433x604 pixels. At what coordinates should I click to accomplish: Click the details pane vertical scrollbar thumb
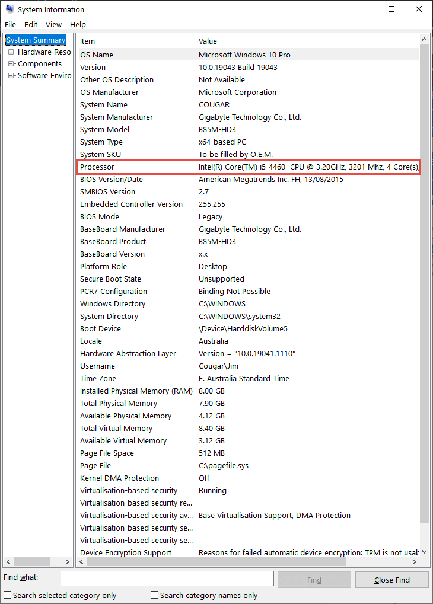click(424, 283)
